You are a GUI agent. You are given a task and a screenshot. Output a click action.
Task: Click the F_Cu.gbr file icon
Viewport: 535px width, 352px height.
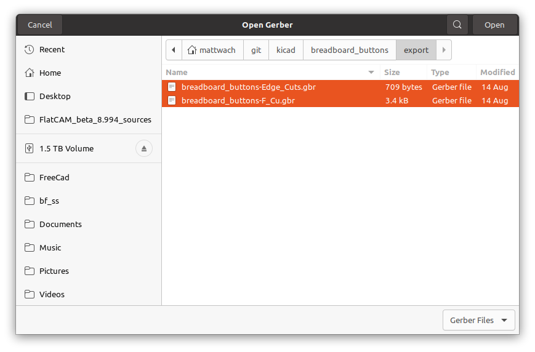tap(172, 101)
